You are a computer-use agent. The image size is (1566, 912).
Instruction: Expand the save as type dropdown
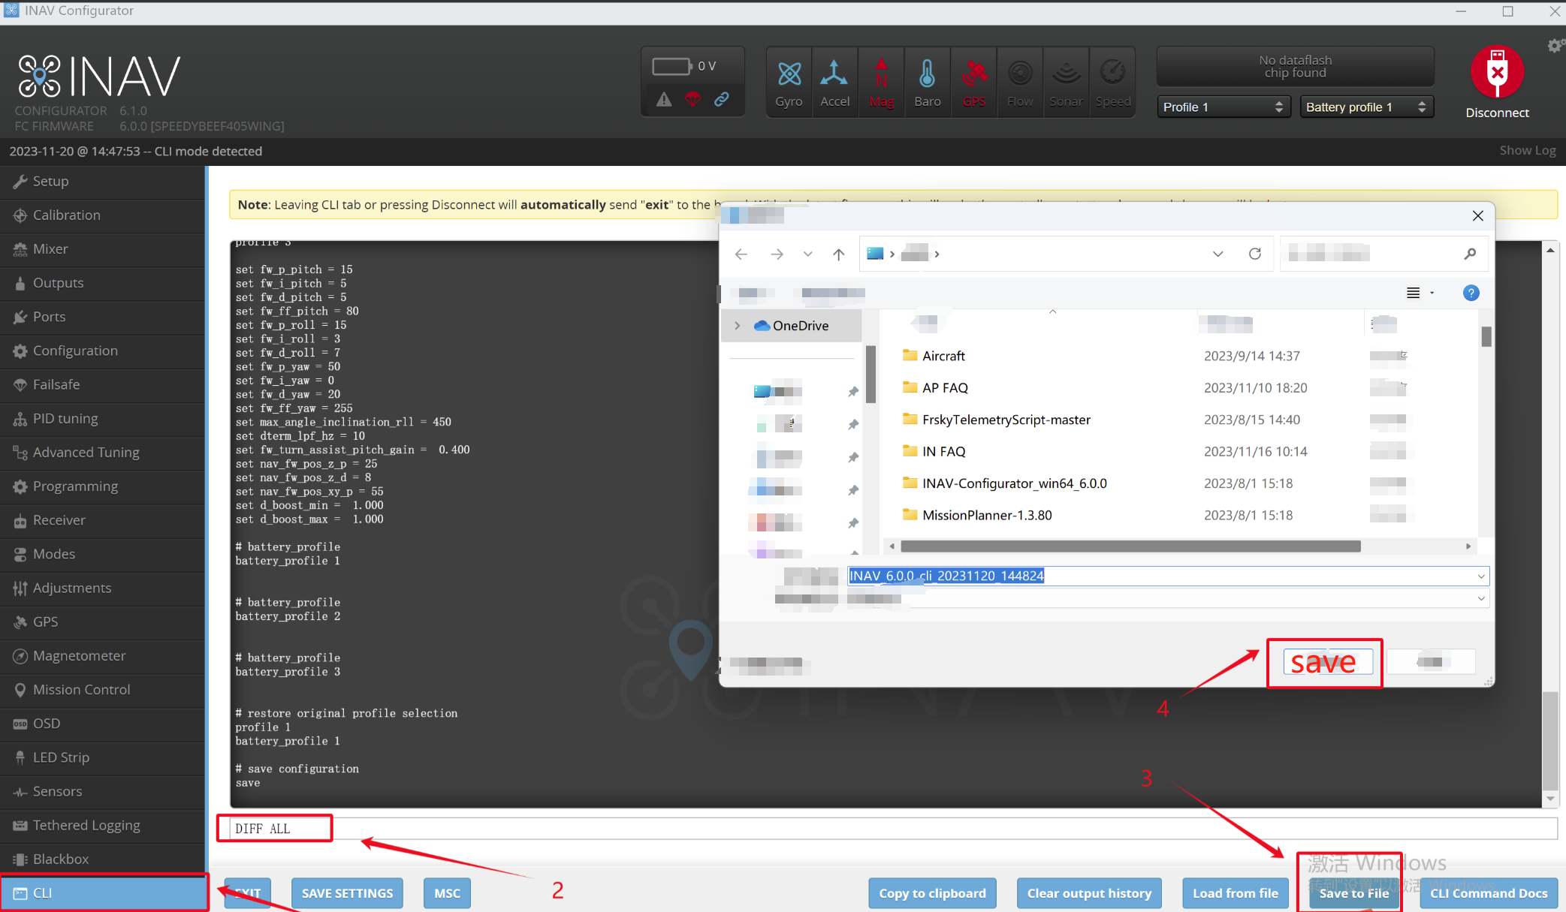click(x=1480, y=598)
